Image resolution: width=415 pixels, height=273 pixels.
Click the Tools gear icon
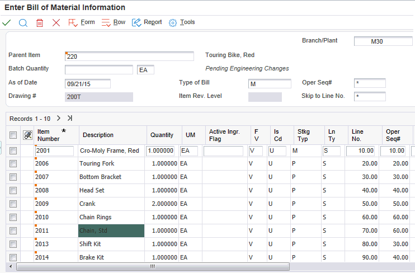click(173, 23)
